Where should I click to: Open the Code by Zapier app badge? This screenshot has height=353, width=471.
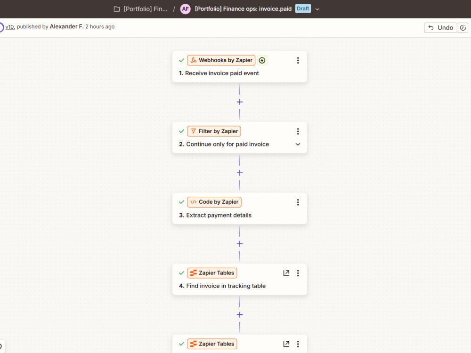point(214,202)
